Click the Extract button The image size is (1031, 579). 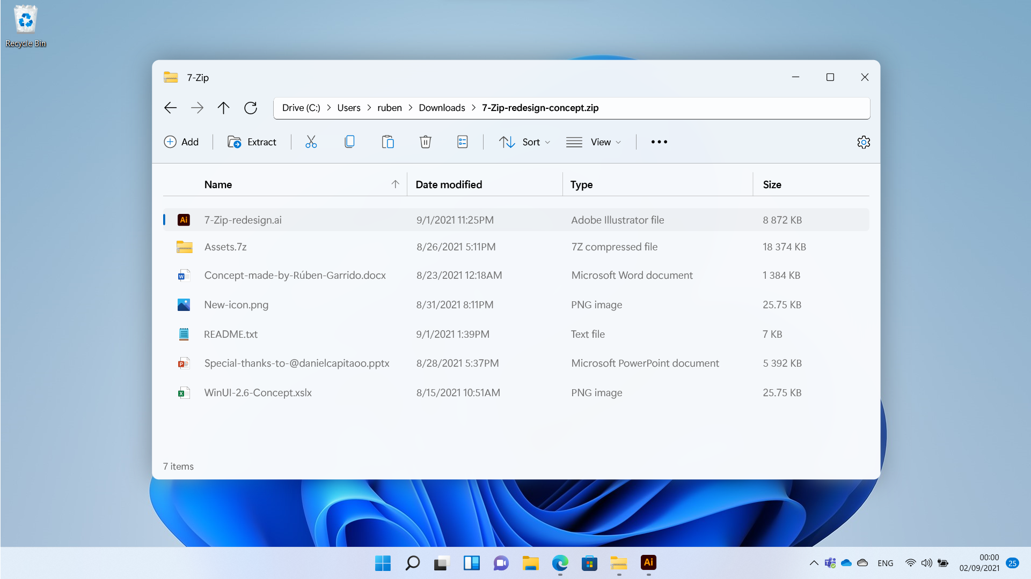point(252,142)
